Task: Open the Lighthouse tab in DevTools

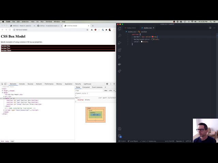Action: (87, 84)
